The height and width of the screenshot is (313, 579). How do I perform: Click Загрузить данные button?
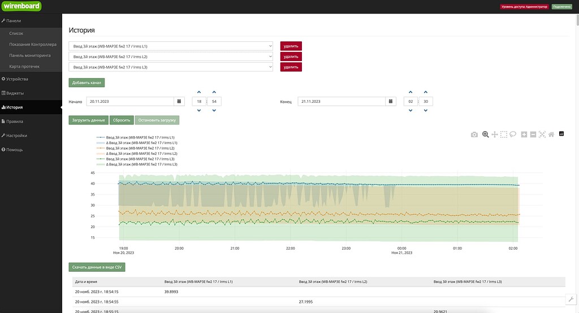click(89, 120)
